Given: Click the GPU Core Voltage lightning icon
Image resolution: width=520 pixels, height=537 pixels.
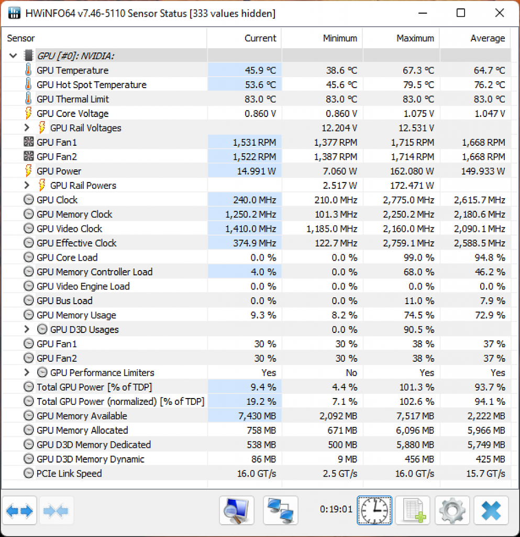Looking at the screenshot, I should (28, 113).
